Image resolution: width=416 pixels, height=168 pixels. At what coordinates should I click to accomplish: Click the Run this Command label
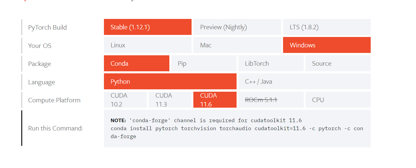55,128
